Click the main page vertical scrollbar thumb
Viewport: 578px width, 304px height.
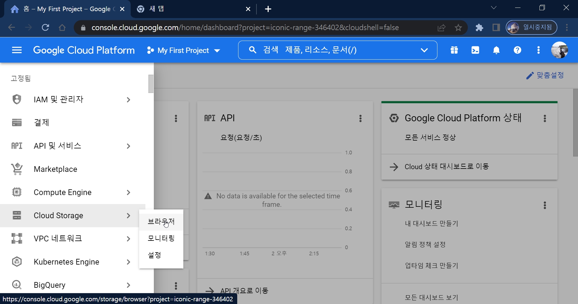575,123
